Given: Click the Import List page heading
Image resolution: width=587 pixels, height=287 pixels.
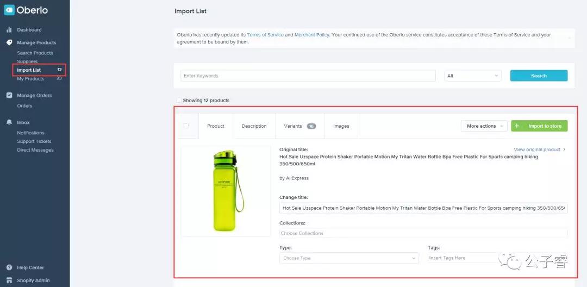Looking at the screenshot, I should pos(191,11).
